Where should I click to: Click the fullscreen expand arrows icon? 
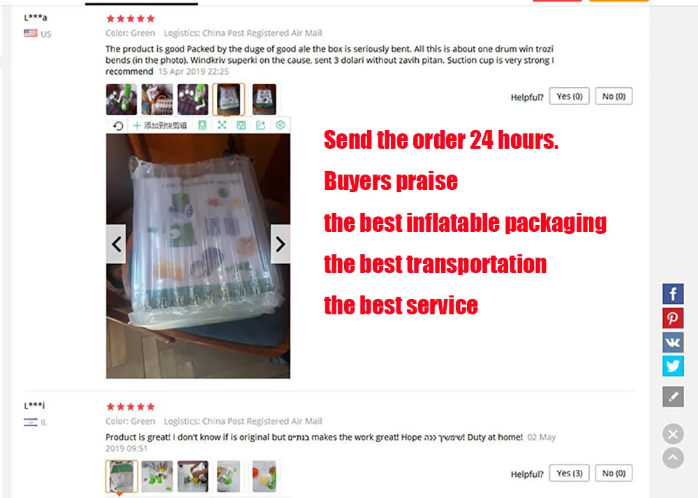(222, 125)
